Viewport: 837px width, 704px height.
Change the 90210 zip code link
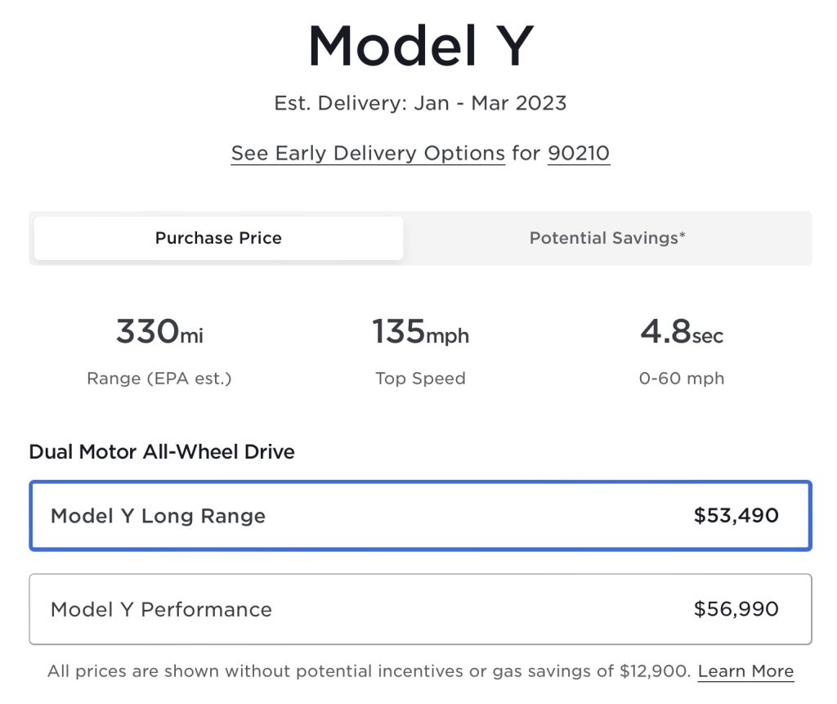[x=579, y=153]
